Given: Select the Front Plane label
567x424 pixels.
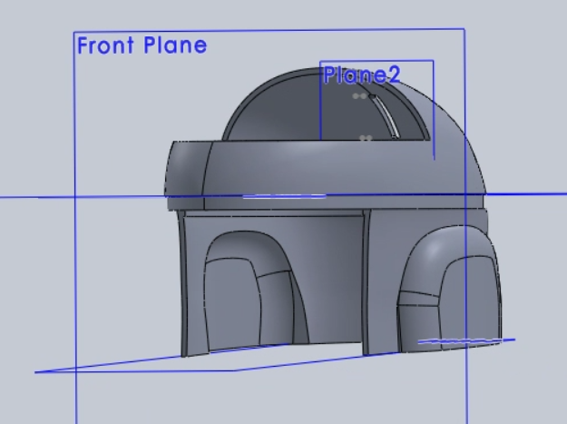Looking at the screenshot, I should tap(142, 45).
